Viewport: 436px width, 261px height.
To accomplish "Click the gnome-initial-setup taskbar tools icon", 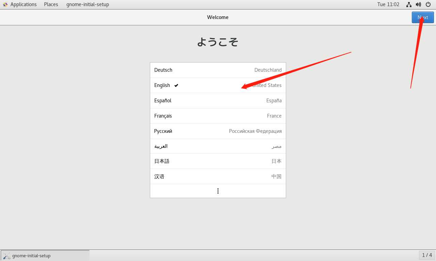I will tap(7, 256).
